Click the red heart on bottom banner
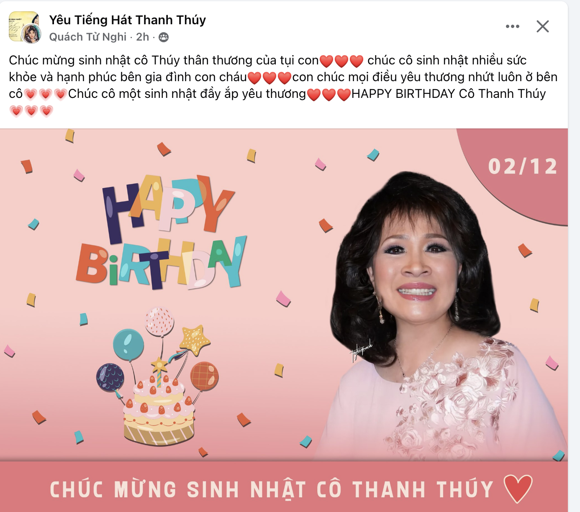The height and width of the screenshot is (512, 580). 518,488
